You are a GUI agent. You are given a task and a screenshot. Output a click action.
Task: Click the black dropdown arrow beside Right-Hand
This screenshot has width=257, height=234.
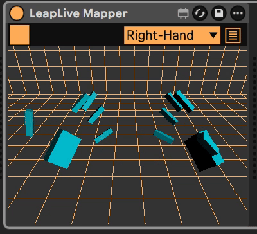(213, 35)
